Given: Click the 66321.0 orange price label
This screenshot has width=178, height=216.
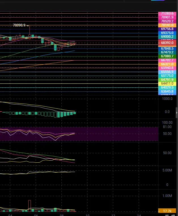Looking at the screenshot, I should coord(167,64).
